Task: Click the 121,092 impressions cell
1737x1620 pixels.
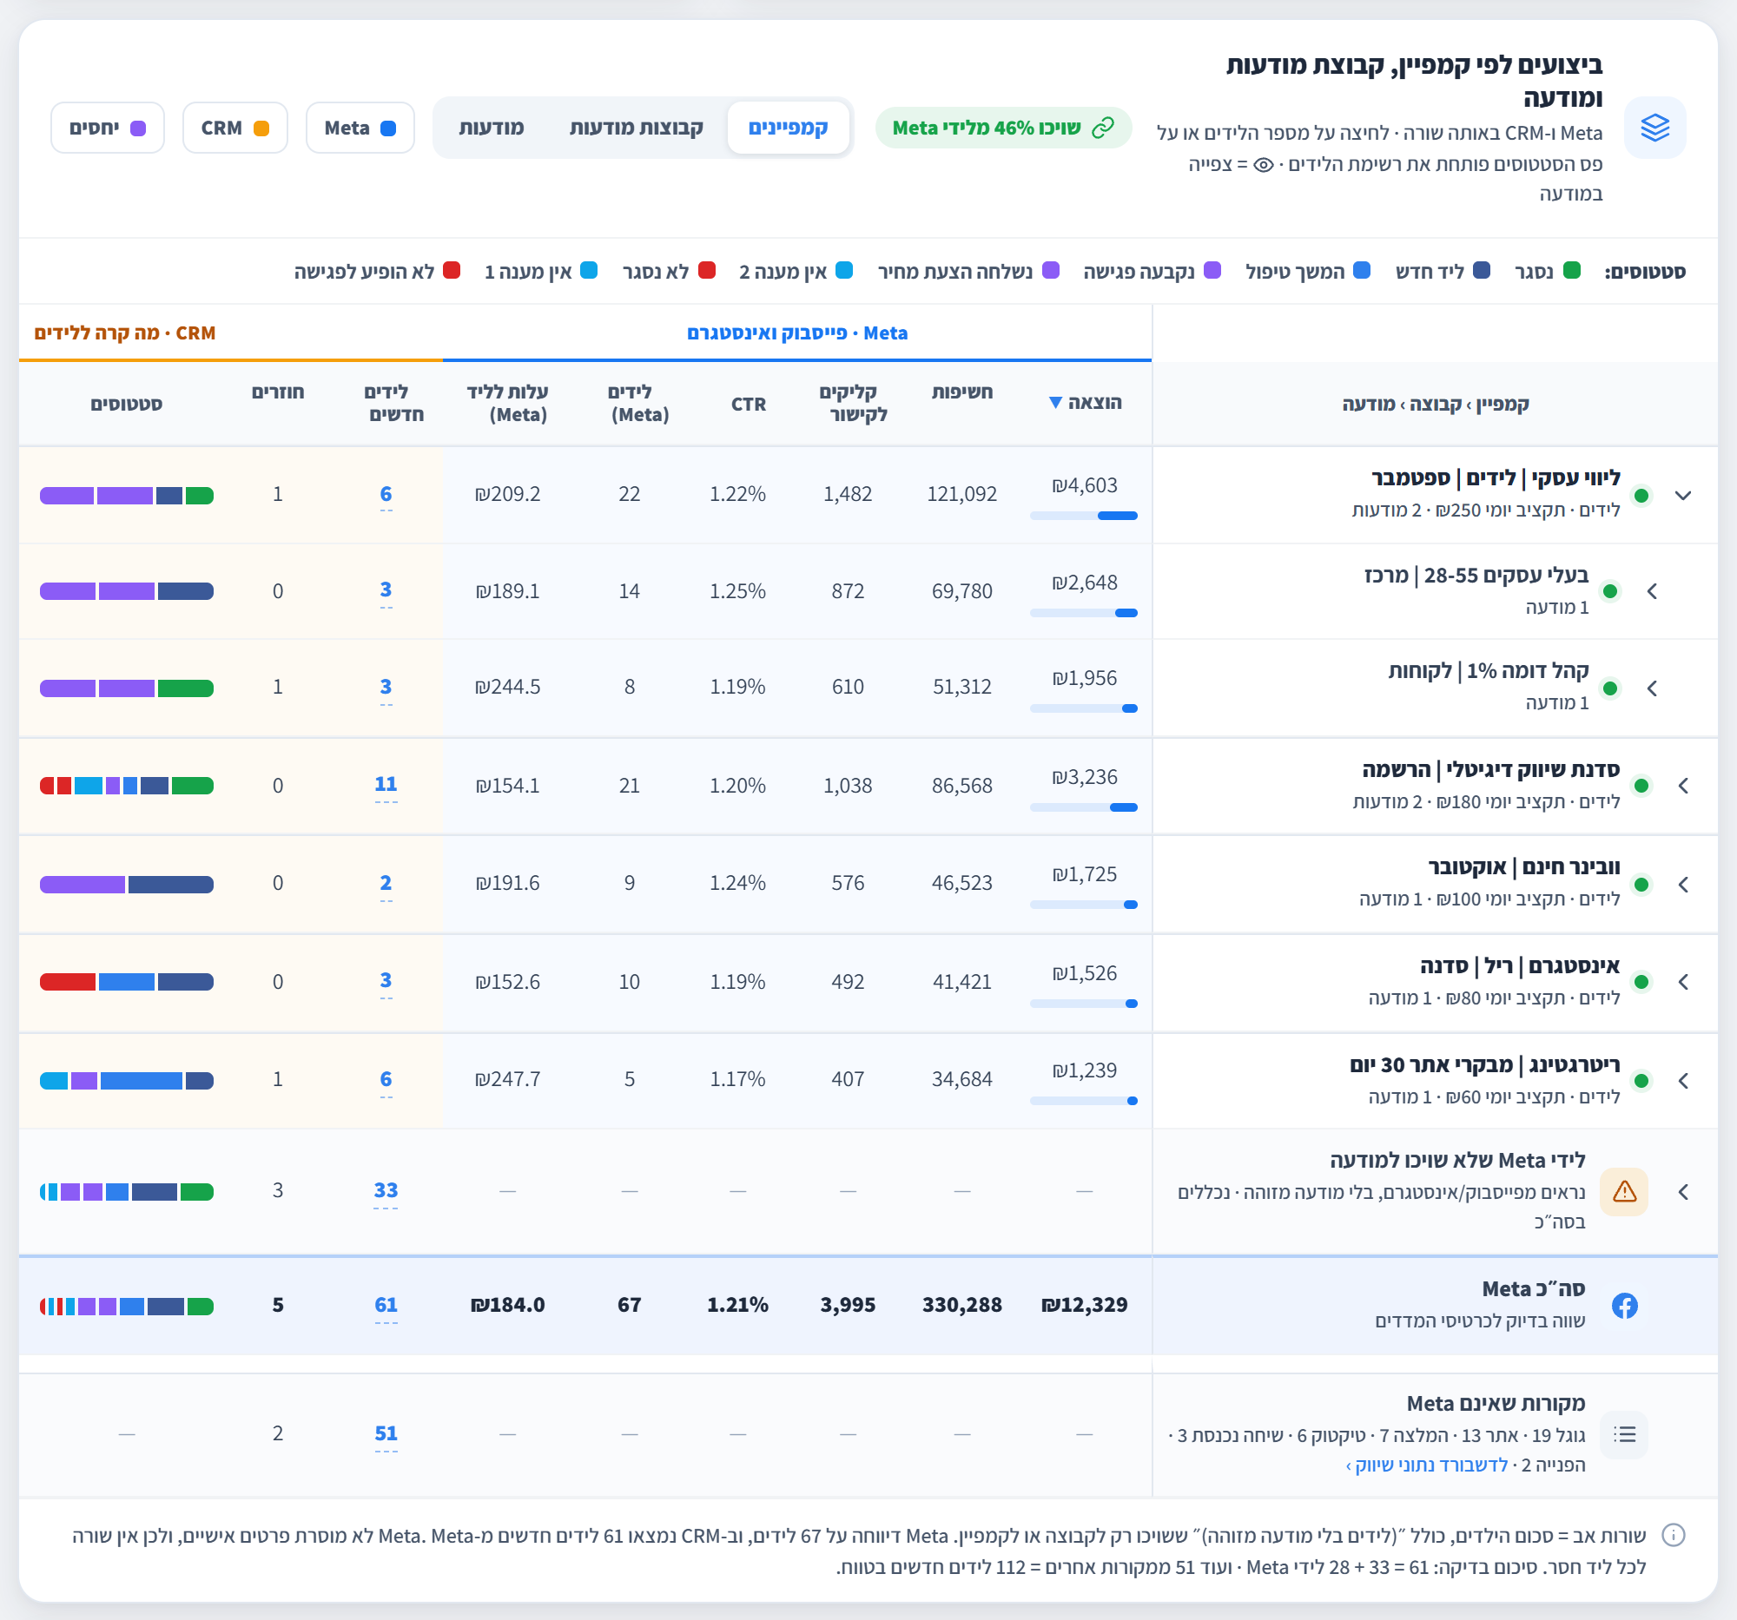Action: 962,494
